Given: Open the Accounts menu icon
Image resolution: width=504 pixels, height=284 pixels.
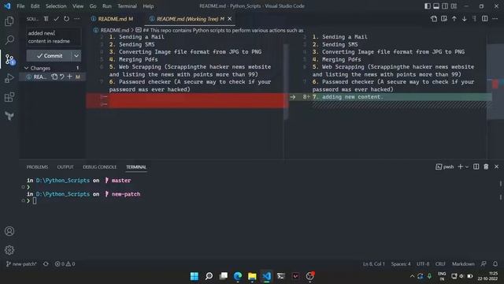Looking at the screenshot, I should point(9,231).
